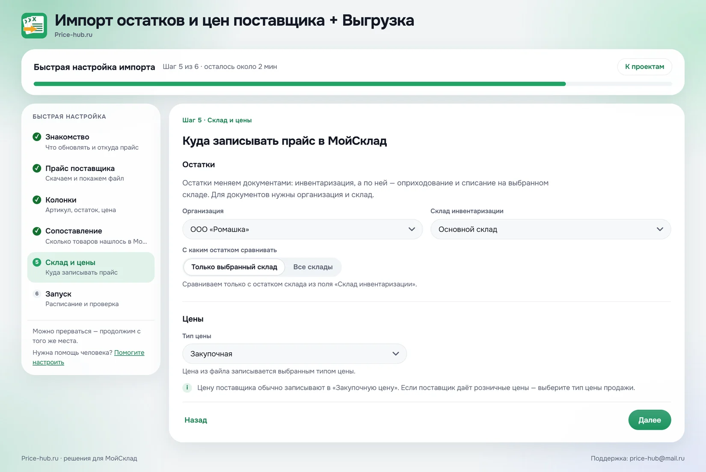Image resolution: width=706 pixels, height=472 pixels.
Task: Open the Прайс поставщика step
Action: coord(91,173)
